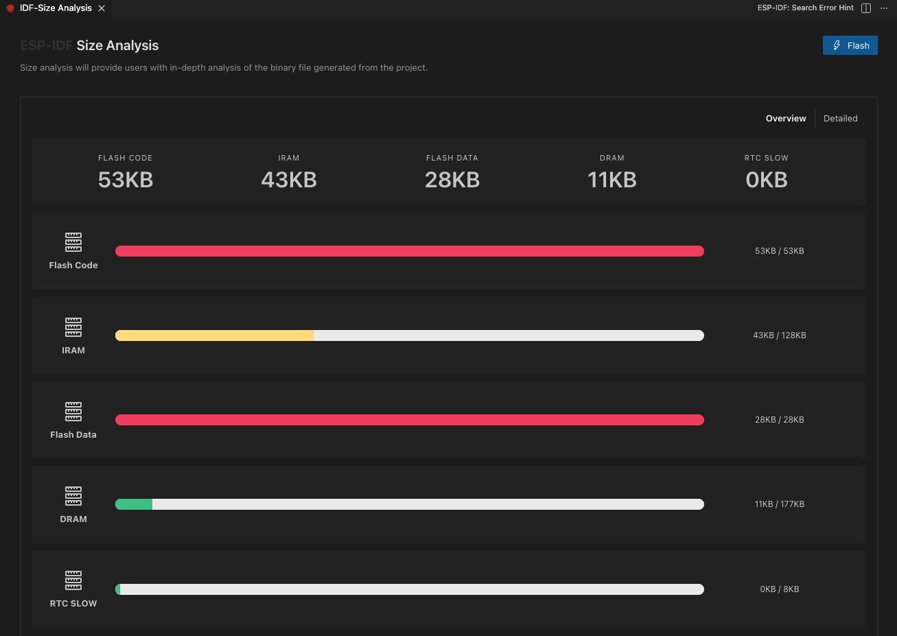Click the DRAM memory icon
Screen dimensions: 897x636
73,496
